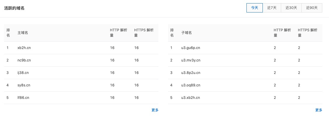This screenshot has width=329, height=118.
Task: Select main domain row lf86.cn
Action: point(81,98)
